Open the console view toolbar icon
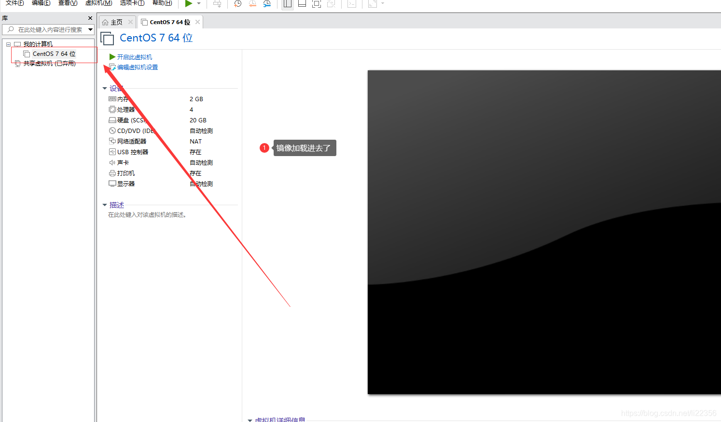Screen dimensions: 721x422 click(352, 3)
